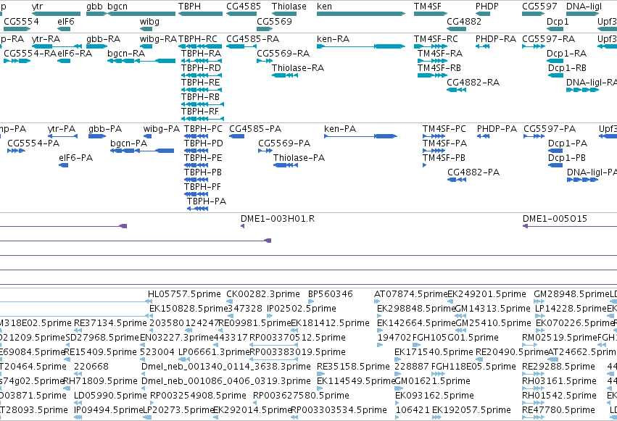Open the CG5597 gene label
Viewport: 617px width, 421px height.
(539, 7)
